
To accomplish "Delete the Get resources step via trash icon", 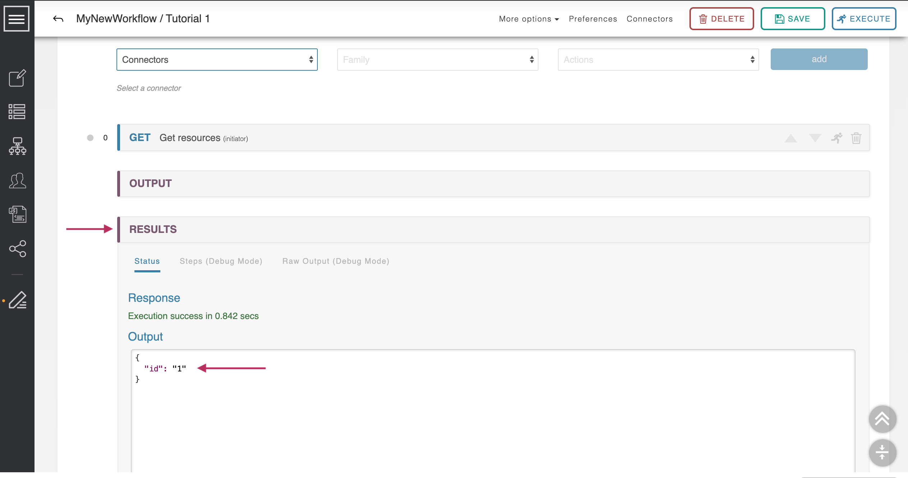I will click(856, 138).
